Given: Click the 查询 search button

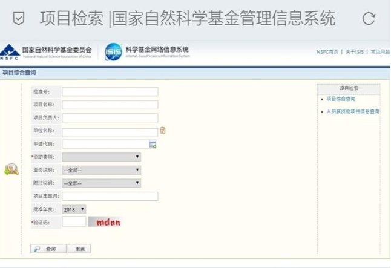Looking at the screenshot, I should [x=48, y=249].
